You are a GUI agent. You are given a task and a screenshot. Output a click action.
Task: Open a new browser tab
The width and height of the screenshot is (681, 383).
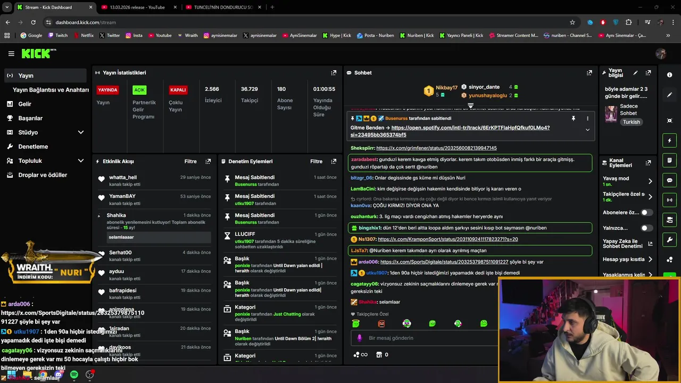(x=272, y=7)
